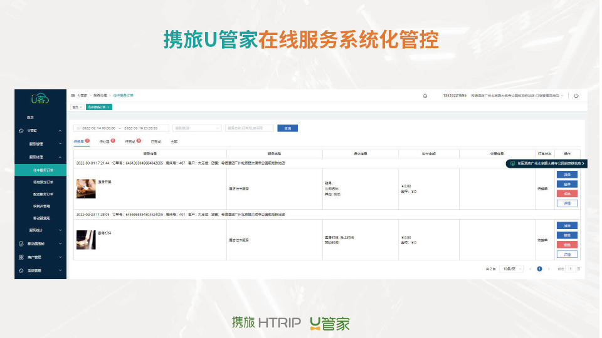This screenshot has width=602, height=338.
Task: Switch to the 已完成 tab
Action: [156, 142]
